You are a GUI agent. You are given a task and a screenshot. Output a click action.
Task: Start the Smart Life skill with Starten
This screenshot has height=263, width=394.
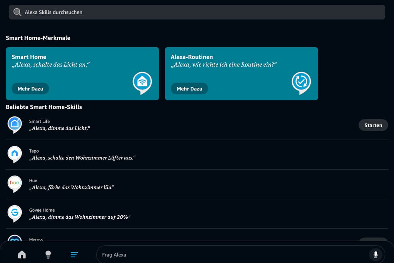click(x=373, y=125)
